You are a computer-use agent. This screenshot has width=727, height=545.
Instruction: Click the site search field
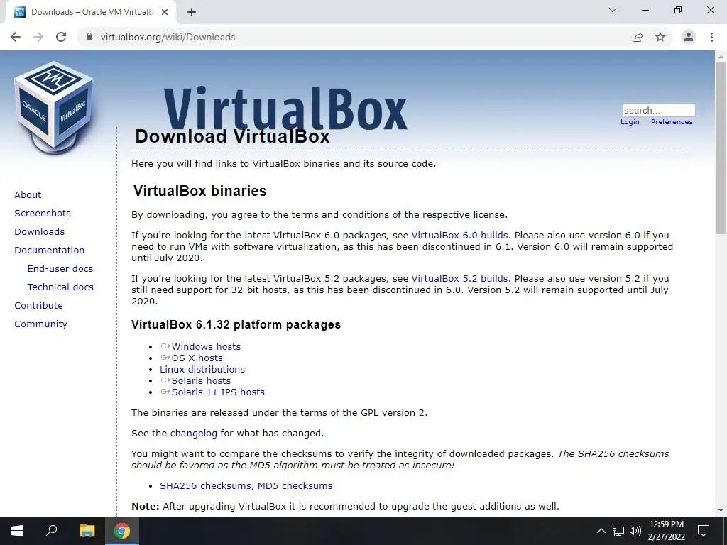[x=658, y=110]
